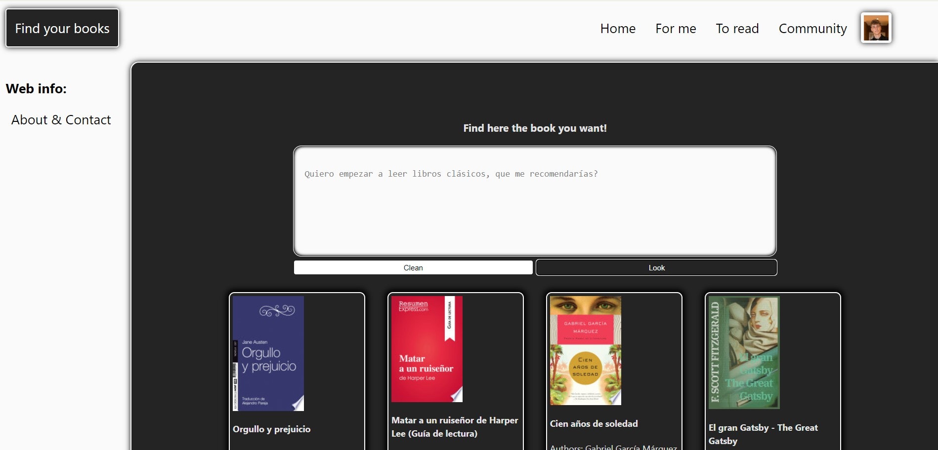Select the Cien años de soledad title
Image resolution: width=938 pixels, height=450 pixels.
594,424
